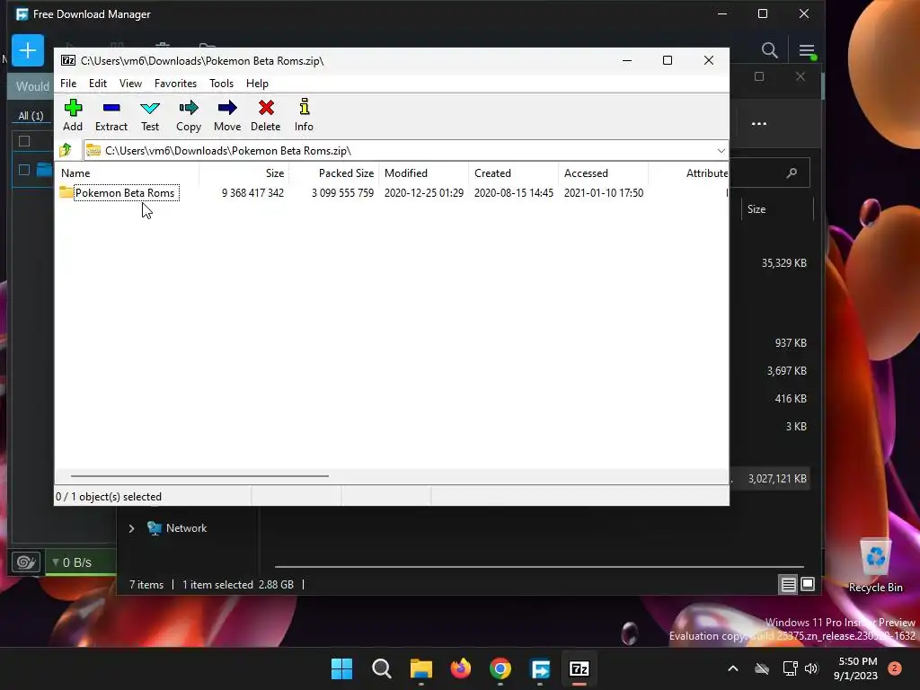Click the plus button in Free Download Manager

[28, 50]
